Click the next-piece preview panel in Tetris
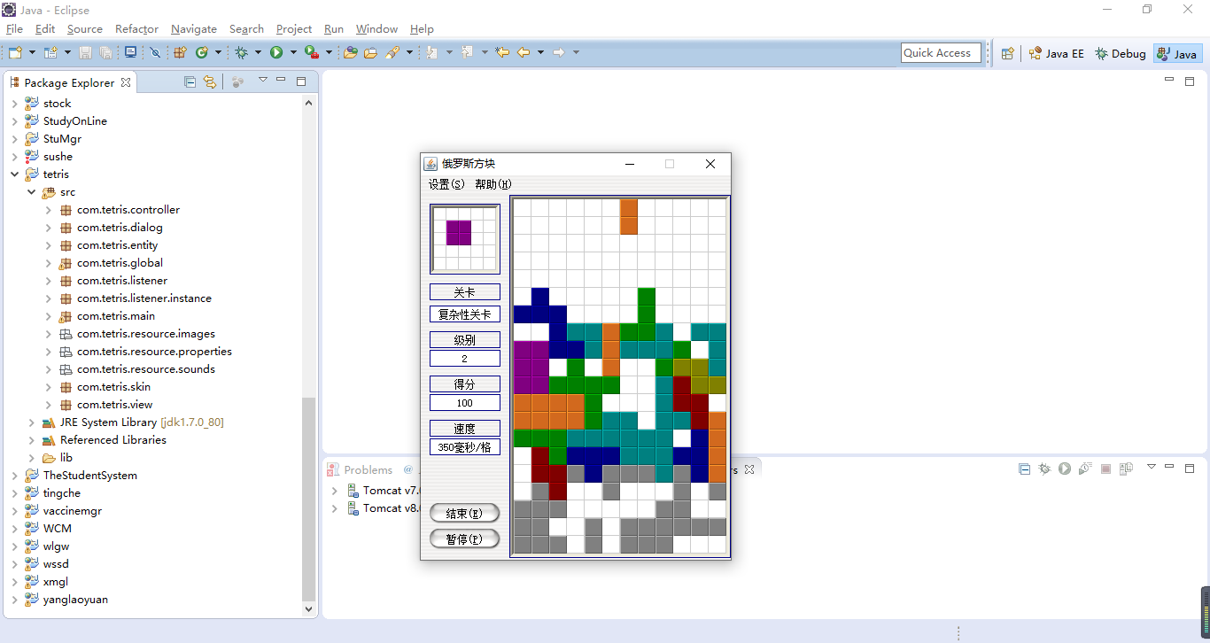 pyautogui.click(x=465, y=239)
